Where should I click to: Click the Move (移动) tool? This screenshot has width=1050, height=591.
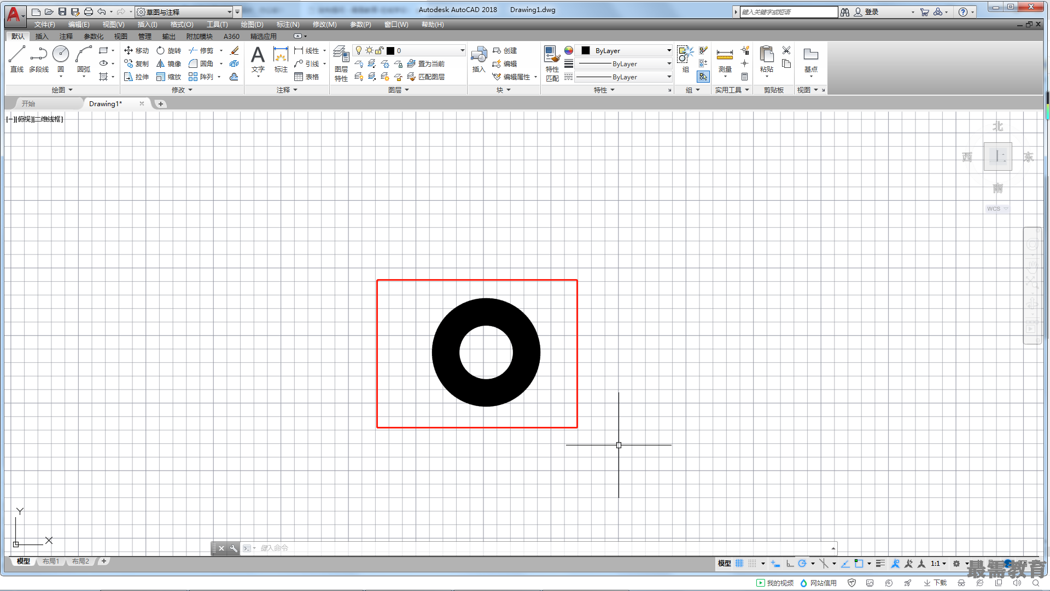(x=136, y=50)
